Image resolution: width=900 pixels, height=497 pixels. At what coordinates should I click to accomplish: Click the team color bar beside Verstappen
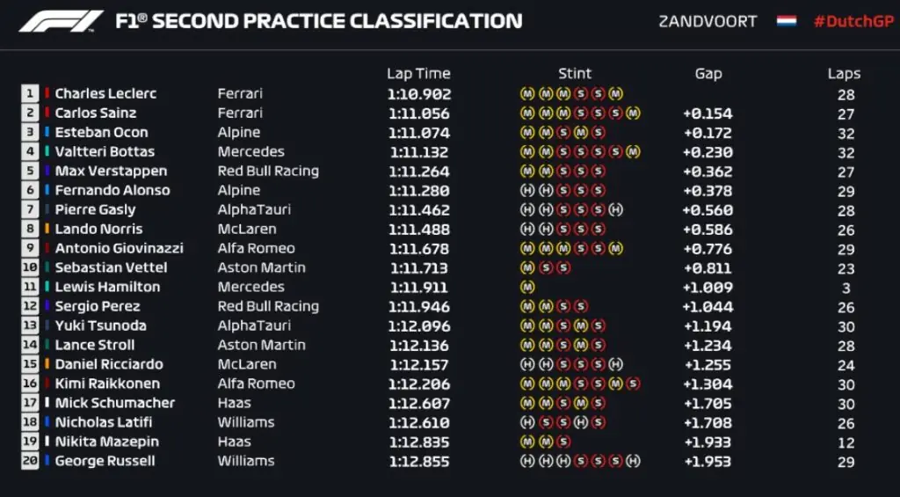coord(47,171)
